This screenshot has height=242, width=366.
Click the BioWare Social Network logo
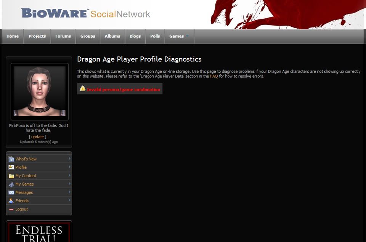point(86,14)
